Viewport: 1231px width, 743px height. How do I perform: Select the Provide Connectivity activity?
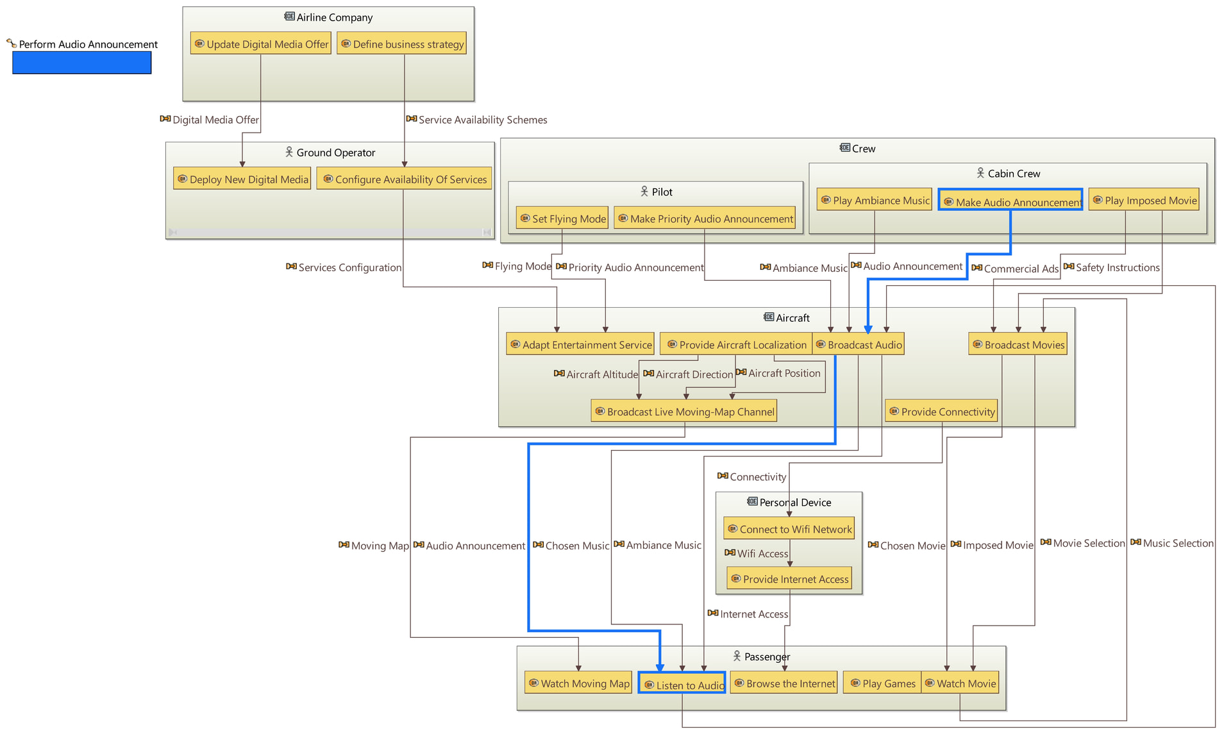[x=941, y=412]
